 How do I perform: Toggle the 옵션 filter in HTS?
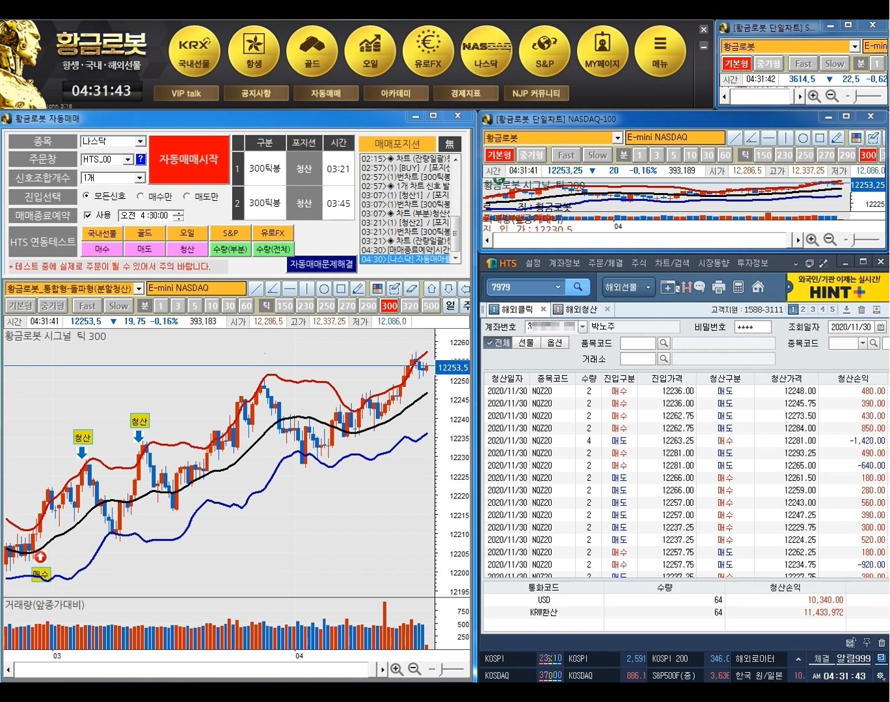click(x=555, y=343)
